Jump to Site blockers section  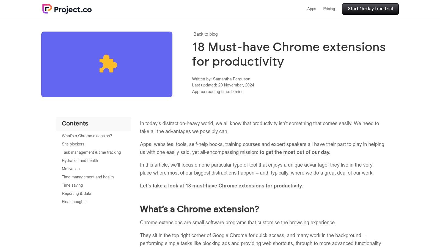[x=73, y=144]
